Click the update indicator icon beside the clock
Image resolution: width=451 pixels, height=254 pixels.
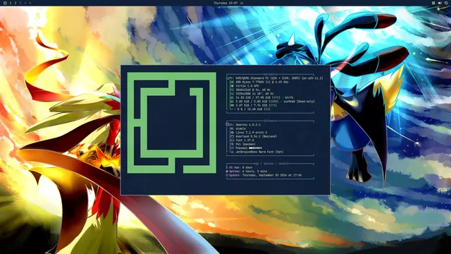(242, 3)
